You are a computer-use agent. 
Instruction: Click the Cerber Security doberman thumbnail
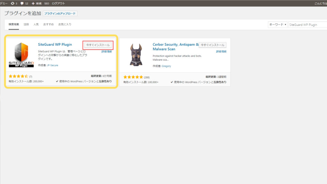tap(136, 55)
